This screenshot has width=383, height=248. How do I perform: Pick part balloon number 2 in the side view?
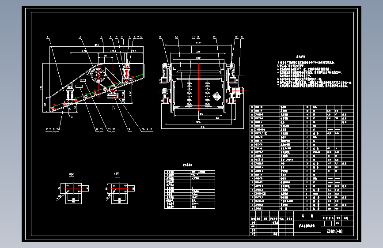[x=80, y=37]
